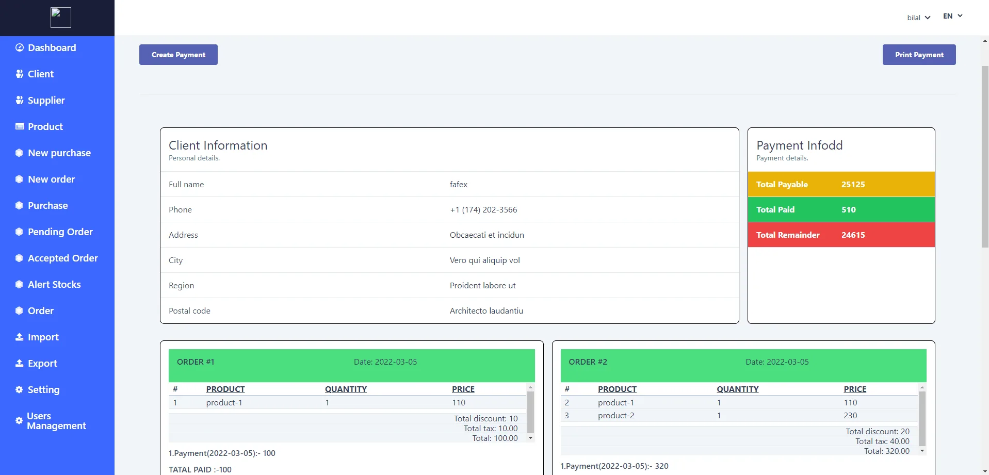989x475 pixels.
Task: Click the Dashboard gauge icon
Action: pyautogui.click(x=20, y=47)
